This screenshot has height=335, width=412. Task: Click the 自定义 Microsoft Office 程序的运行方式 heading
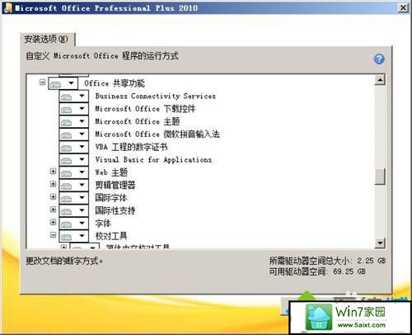click(x=102, y=56)
